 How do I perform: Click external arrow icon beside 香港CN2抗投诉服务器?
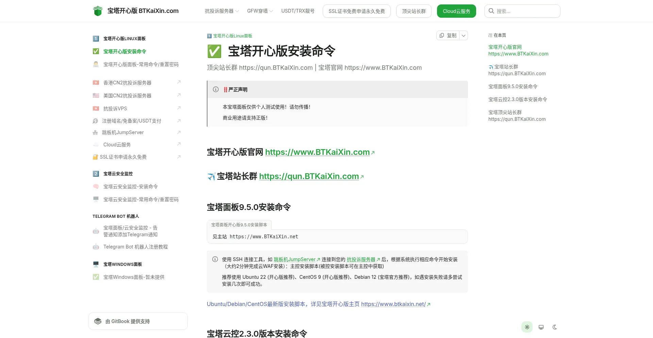179,82
